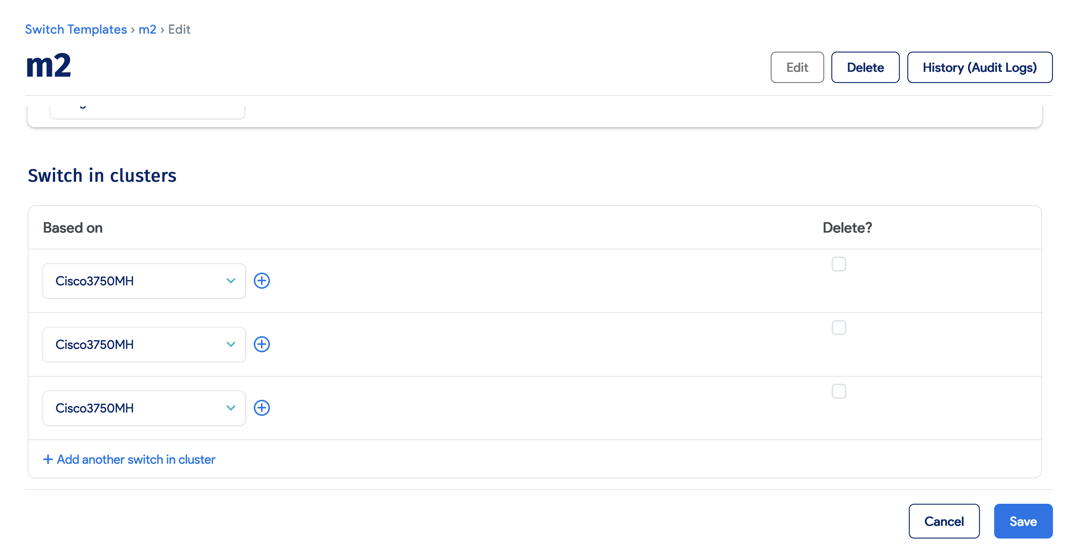Open the second row's Cisco3750MH dropdown
The height and width of the screenshot is (549, 1078).
(144, 344)
